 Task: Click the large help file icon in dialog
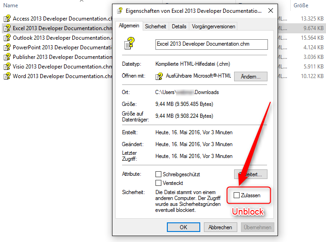click(x=129, y=43)
